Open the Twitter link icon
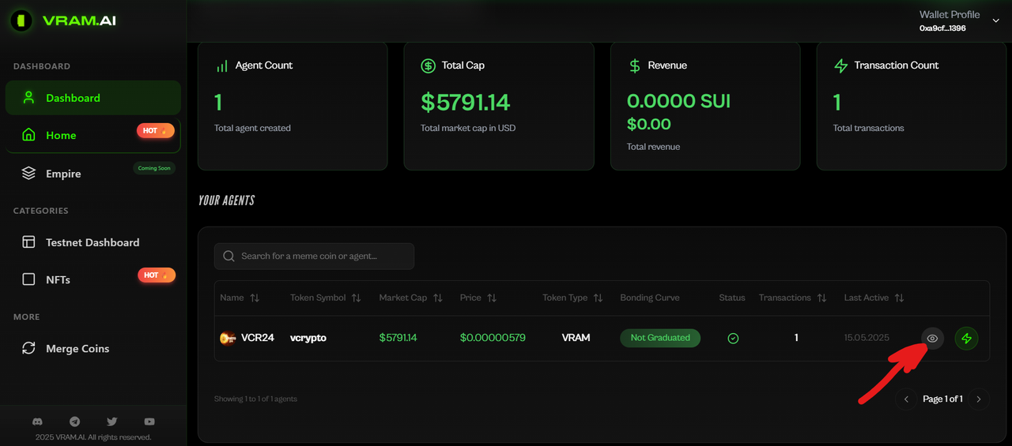The width and height of the screenshot is (1012, 446). coord(111,422)
